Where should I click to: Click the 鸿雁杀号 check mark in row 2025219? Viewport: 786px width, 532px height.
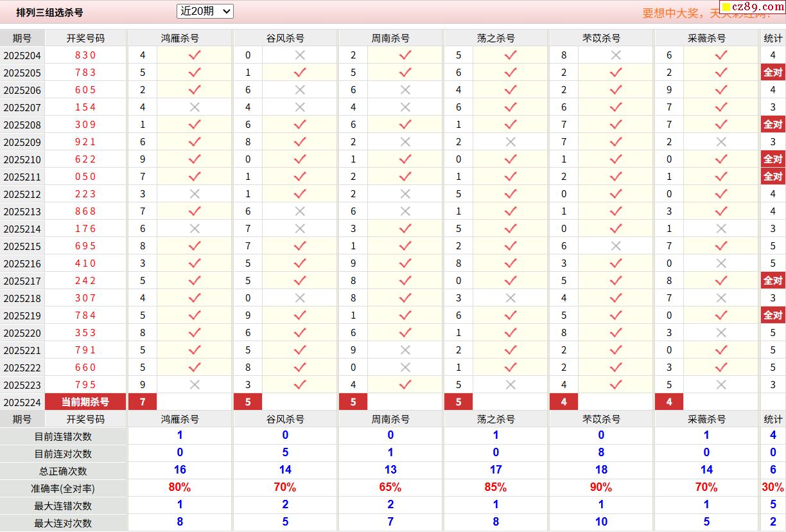195,315
